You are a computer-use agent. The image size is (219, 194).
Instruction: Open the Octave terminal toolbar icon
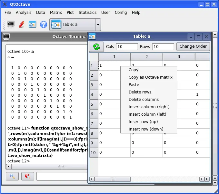click(x=11, y=24)
